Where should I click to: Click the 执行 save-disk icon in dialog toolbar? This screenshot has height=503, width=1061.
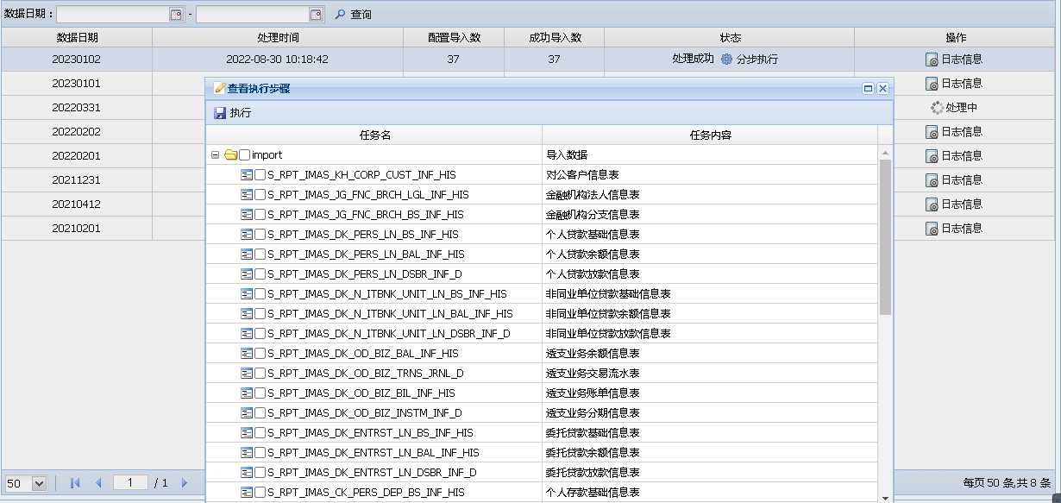click(x=220, y=113)
